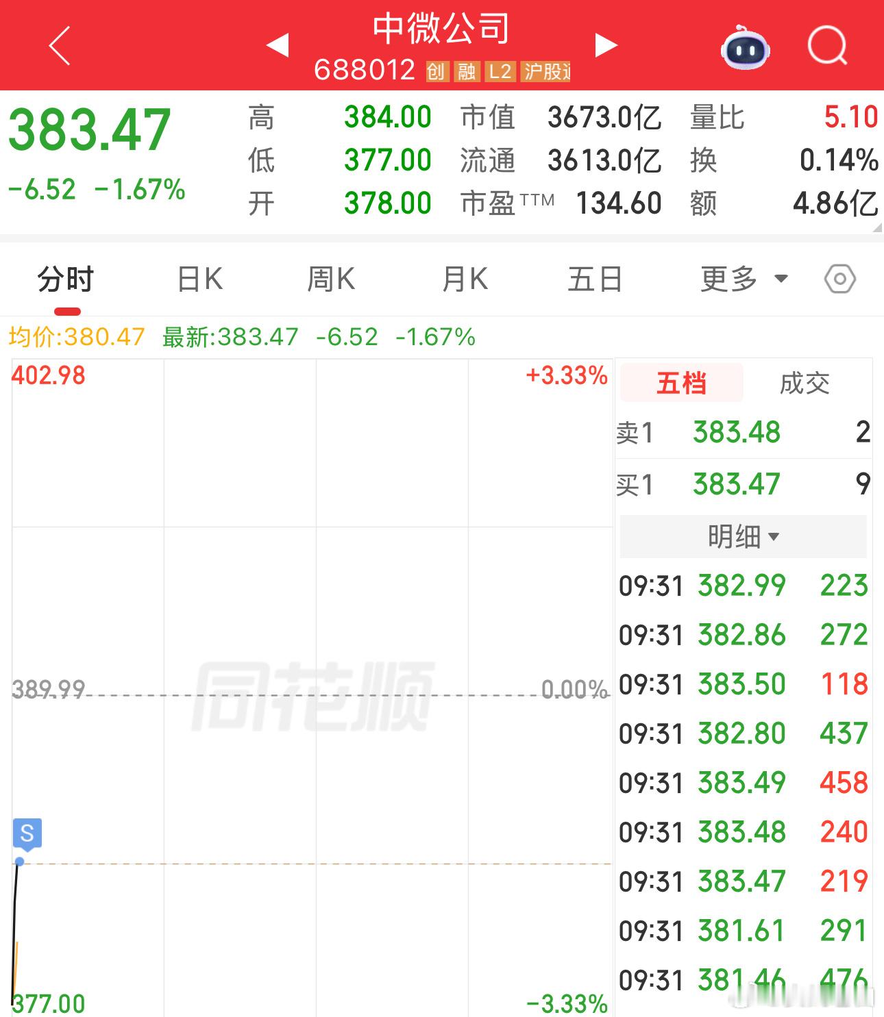The width and height of the screenshot is (884, 1017).
Task: Tap the 创 tag badge under stock name
Action: coord(436,71)
